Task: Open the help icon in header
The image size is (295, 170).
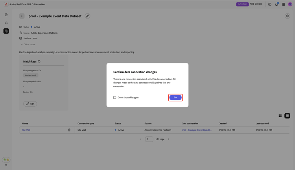Action: [269, 4]
